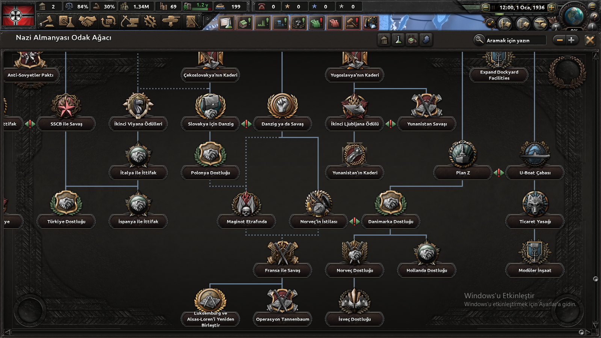Toggle game pause next to the date
Viewport: 601px width, 338px height.
(x=494, y=7)
